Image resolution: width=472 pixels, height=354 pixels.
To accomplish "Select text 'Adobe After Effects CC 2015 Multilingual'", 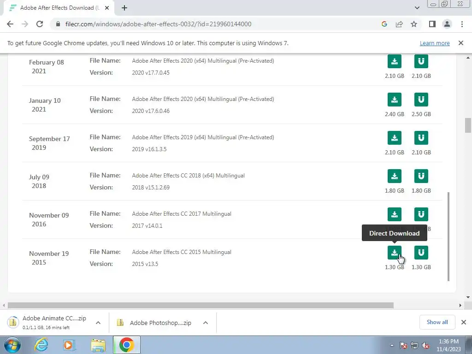I will [x=182, y=252].
